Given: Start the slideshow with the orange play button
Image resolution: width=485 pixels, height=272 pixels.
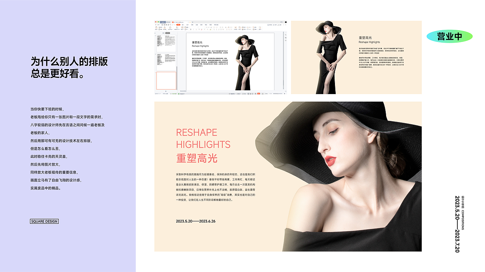Looking at the screenshot, I should point(258,94).
